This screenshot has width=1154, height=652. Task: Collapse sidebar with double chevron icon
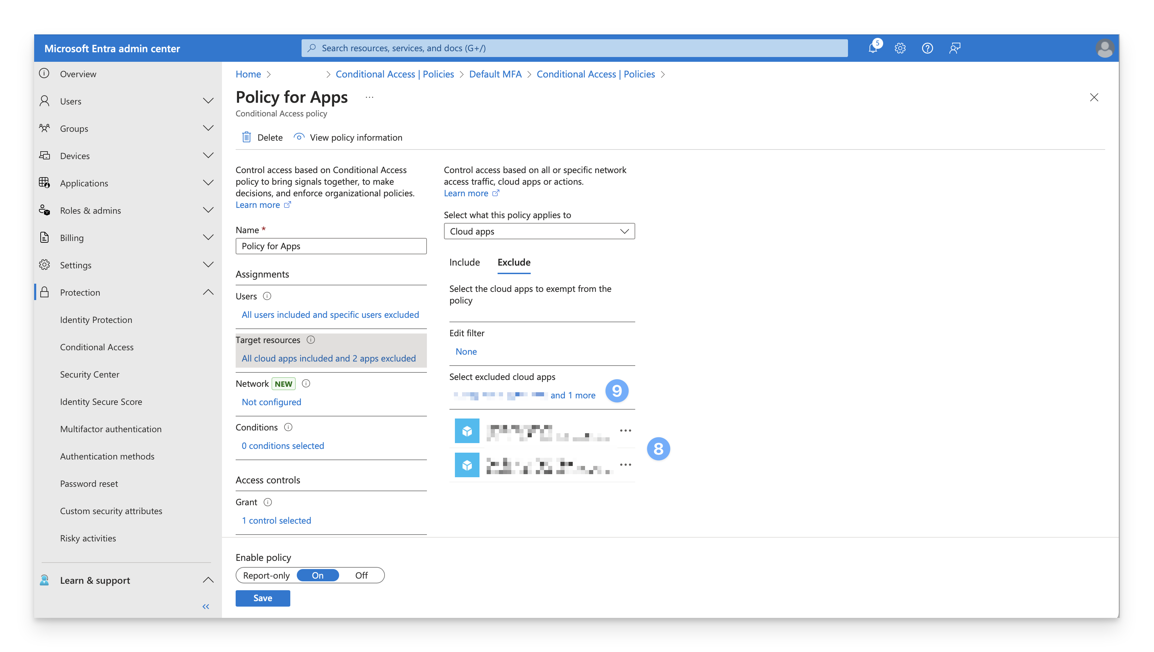(206, 606)
